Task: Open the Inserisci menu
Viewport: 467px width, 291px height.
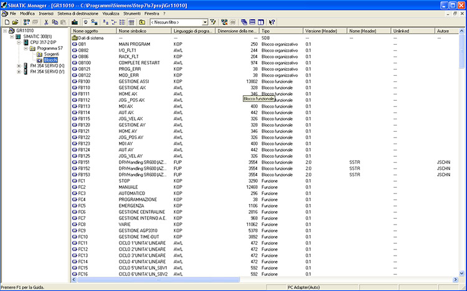Action: [46, 14]
